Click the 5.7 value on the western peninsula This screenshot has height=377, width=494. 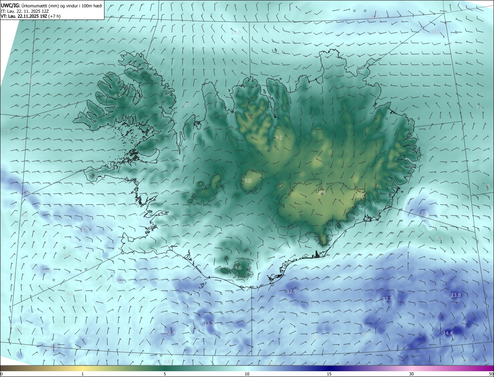click(x=93, y=175)
